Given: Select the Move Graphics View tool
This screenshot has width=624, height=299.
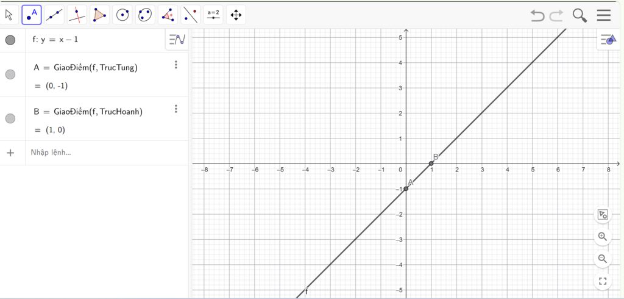Looking at the screenshot, I should tap(236, 15).
